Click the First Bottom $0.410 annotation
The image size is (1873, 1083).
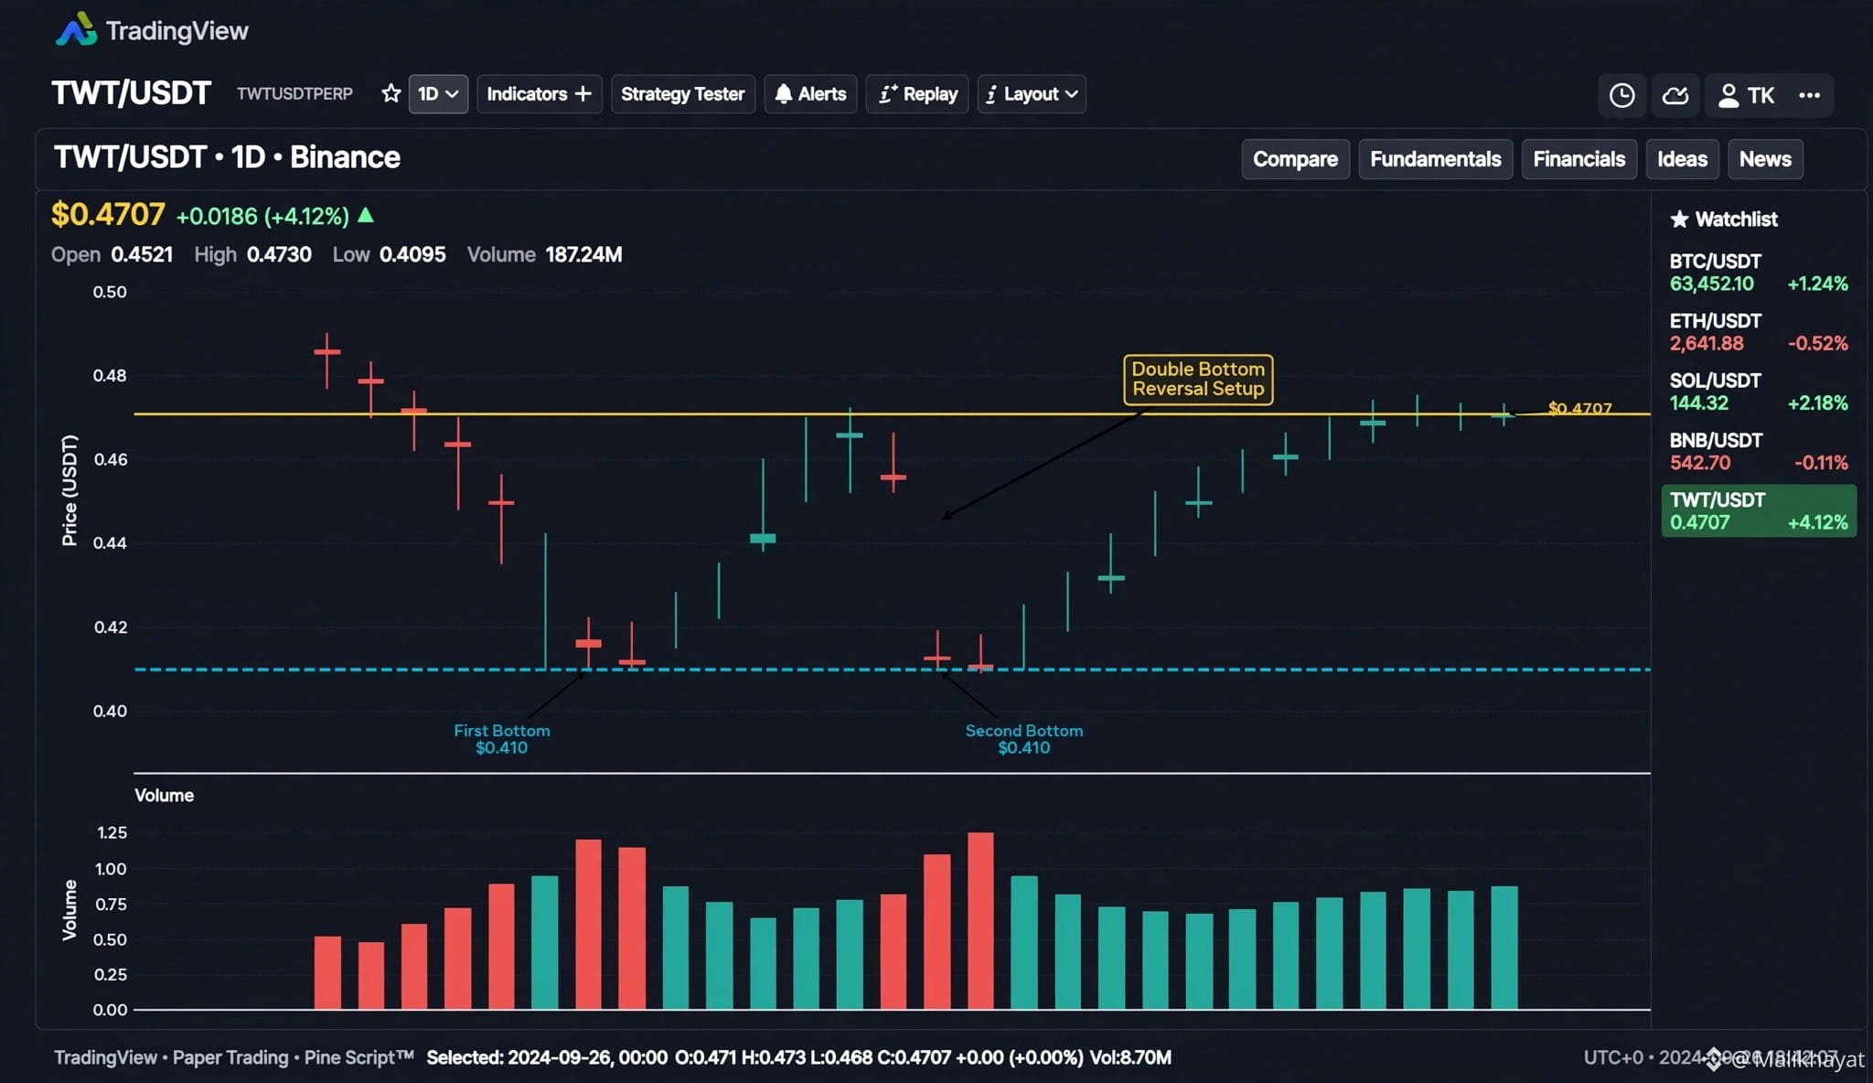[501, 739]
